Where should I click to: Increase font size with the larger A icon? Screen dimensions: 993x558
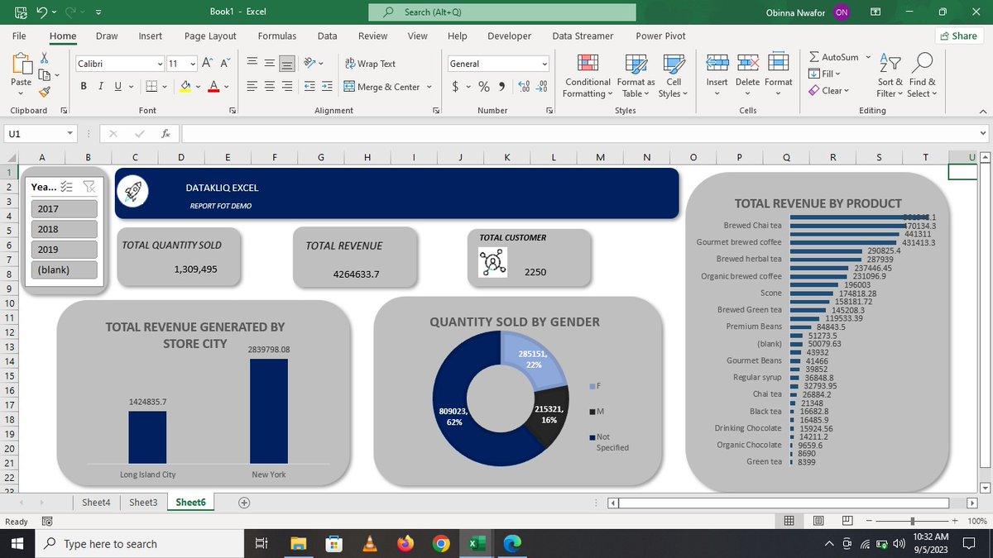[207, 64]
